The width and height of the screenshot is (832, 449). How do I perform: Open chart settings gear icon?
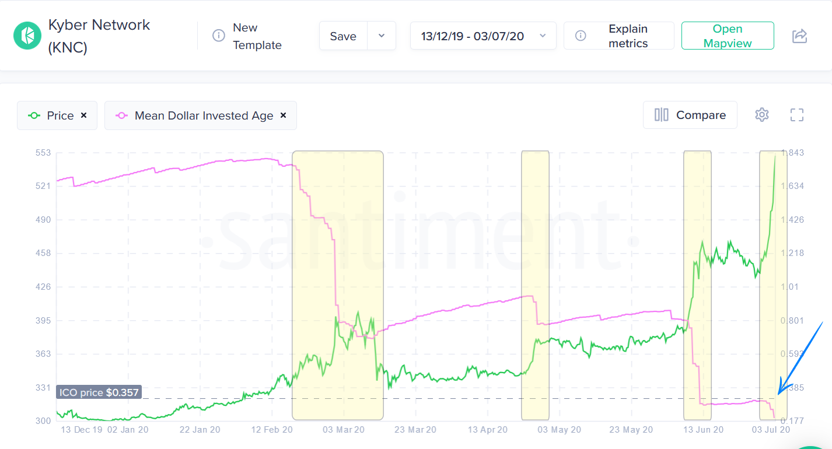tap(761, 115)
